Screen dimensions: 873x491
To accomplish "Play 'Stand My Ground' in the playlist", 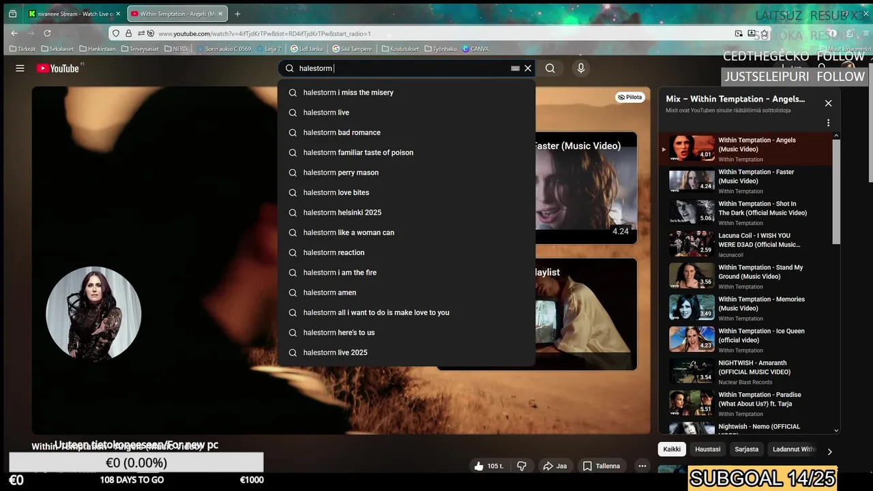I will [745, 276].
